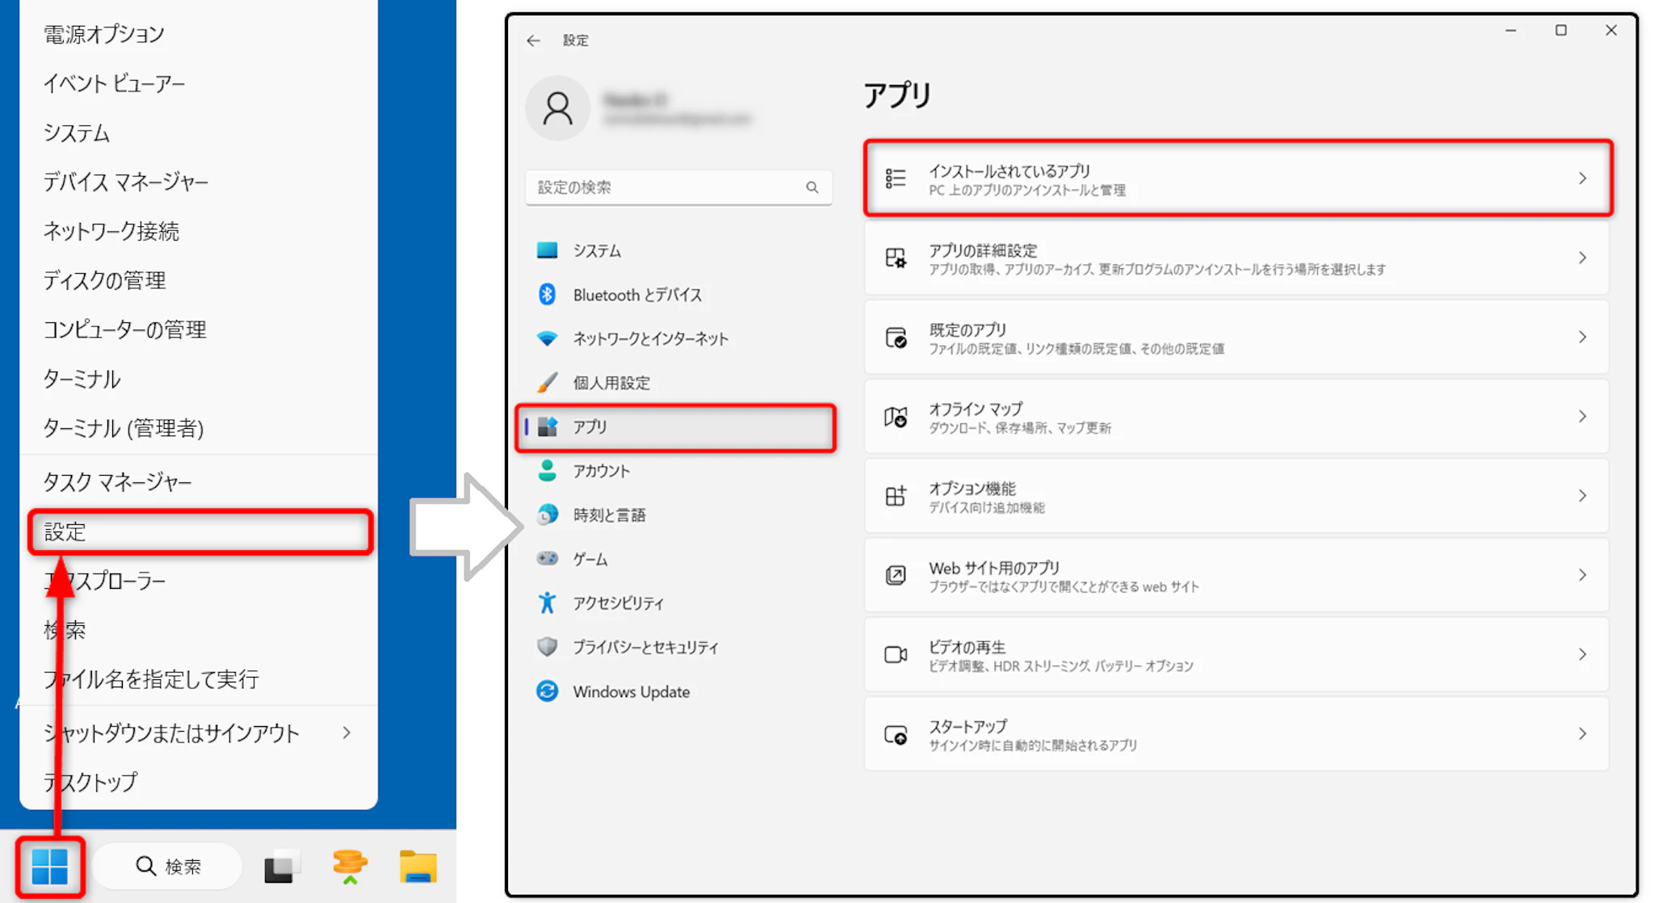The image size is (1654, 903).
Task: Go back with the arrow button
Action: tap(533, 40)
